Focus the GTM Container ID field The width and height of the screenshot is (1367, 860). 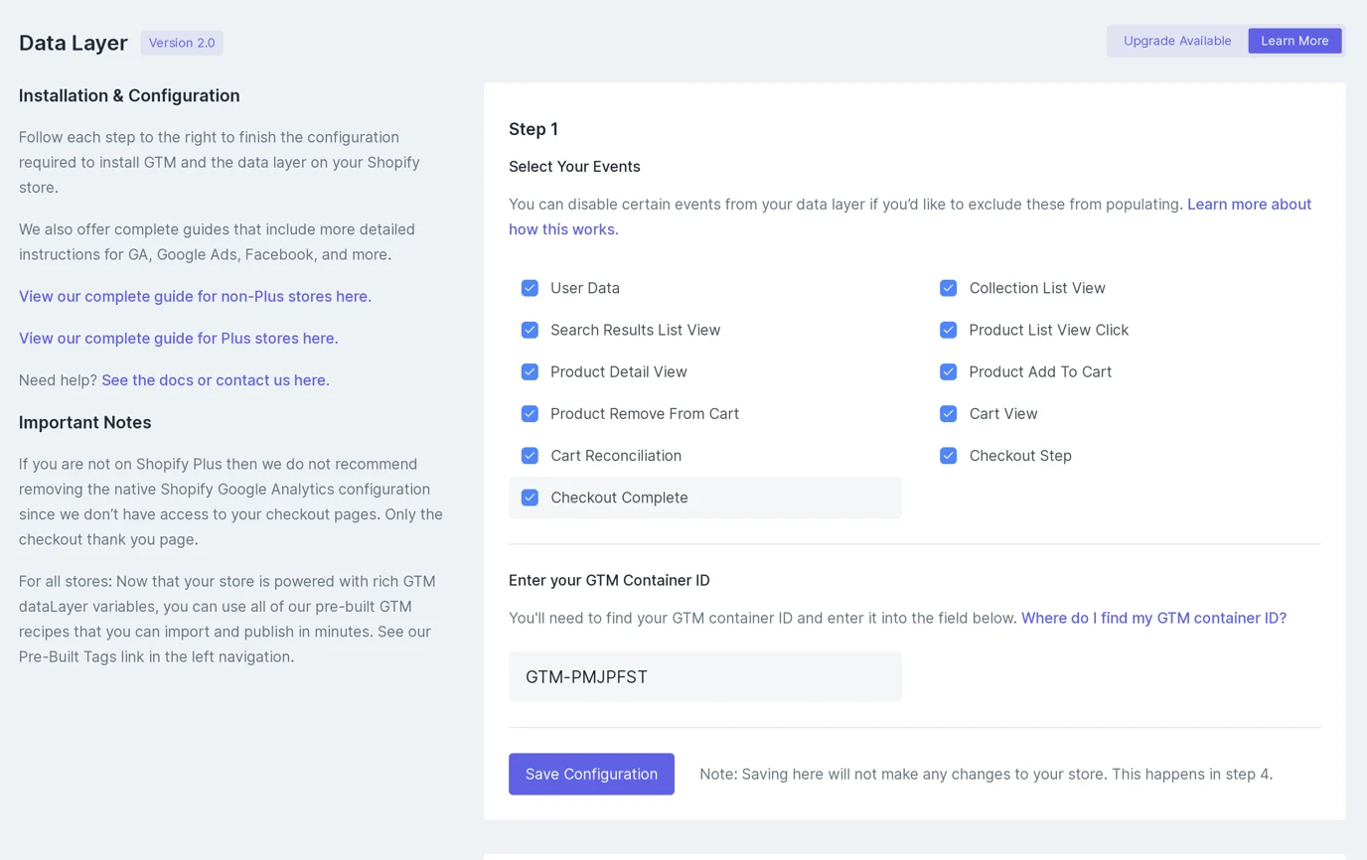[704, 676]
